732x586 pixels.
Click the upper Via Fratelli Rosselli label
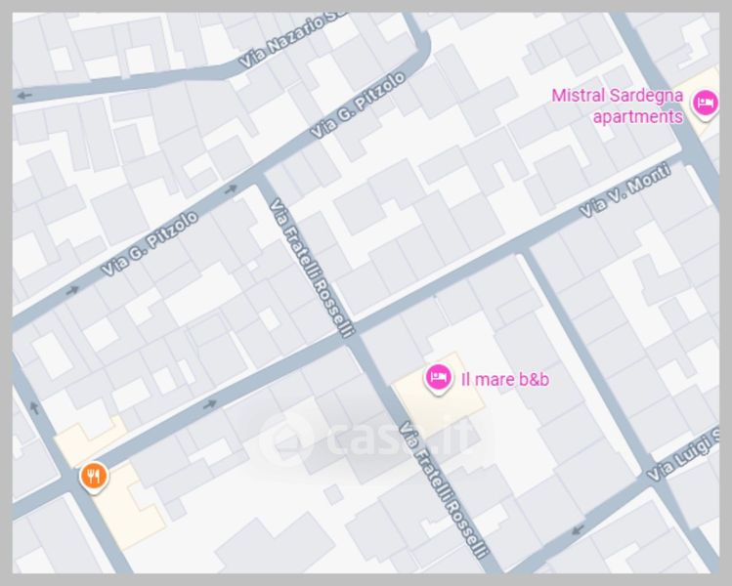(312, 268)
